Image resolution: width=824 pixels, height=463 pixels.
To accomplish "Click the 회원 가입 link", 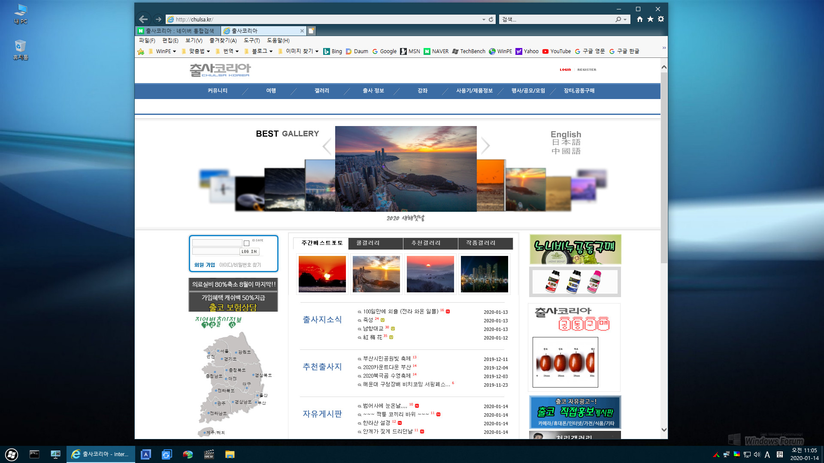I will (x=204, y=265).
